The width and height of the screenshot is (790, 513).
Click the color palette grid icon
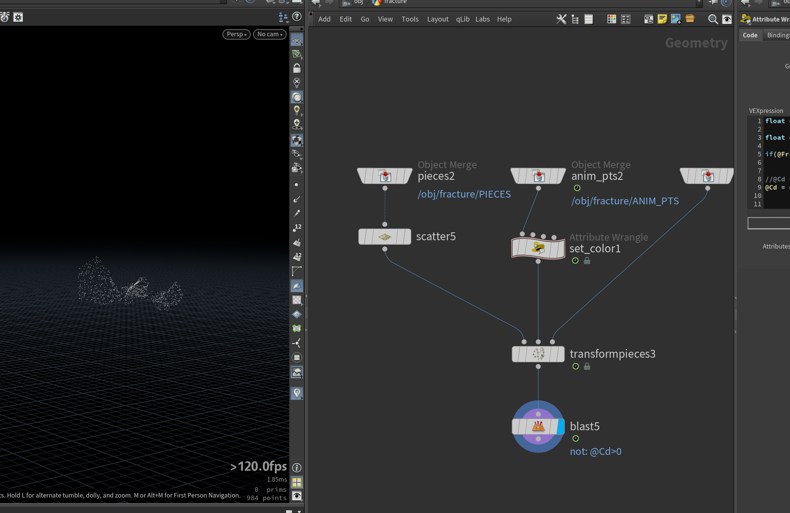click(611, 19)
